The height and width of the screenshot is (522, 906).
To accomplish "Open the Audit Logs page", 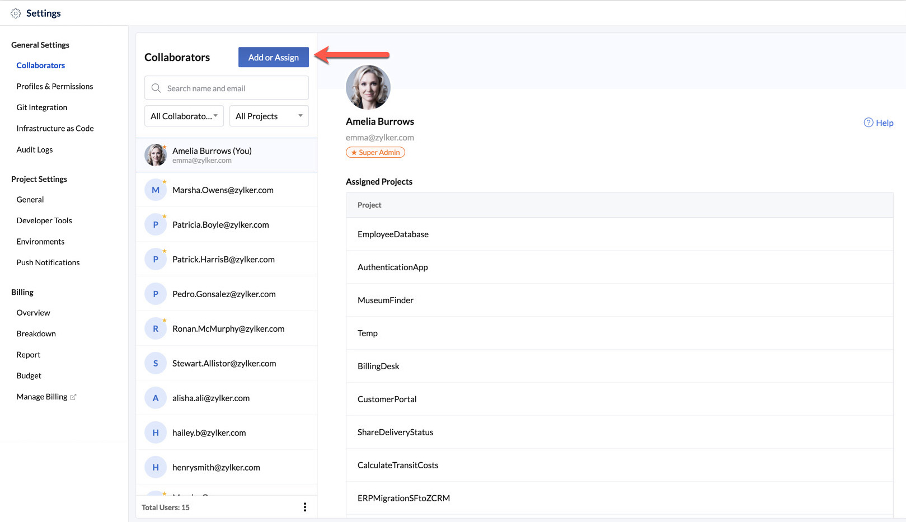I will [35, 150].
